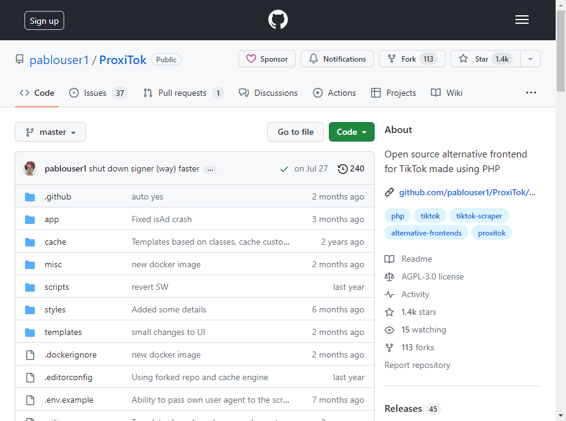Click the .dockerignore file icon
566x421 pixels.
(31, 355)
